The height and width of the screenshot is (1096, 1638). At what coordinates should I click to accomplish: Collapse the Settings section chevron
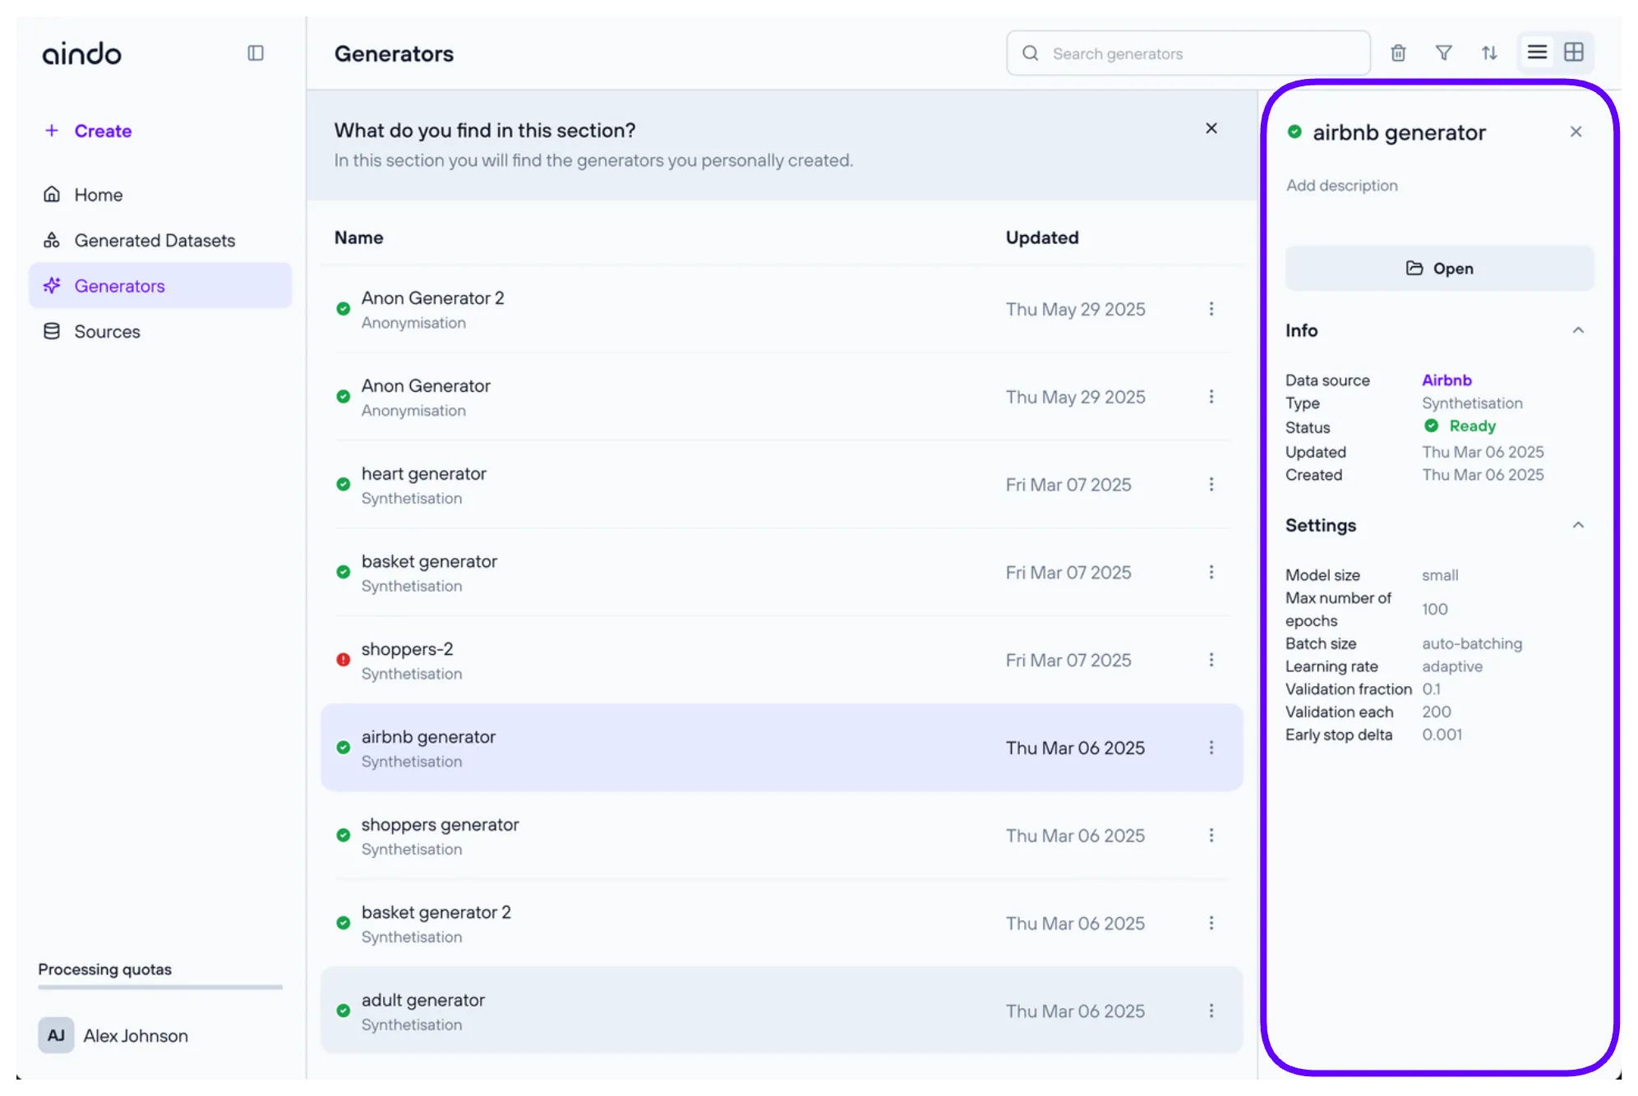pos(1578,525)
